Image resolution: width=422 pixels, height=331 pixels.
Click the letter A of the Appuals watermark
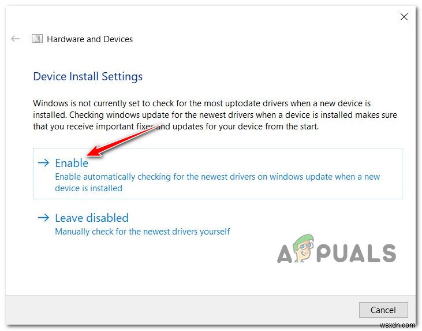285,254
